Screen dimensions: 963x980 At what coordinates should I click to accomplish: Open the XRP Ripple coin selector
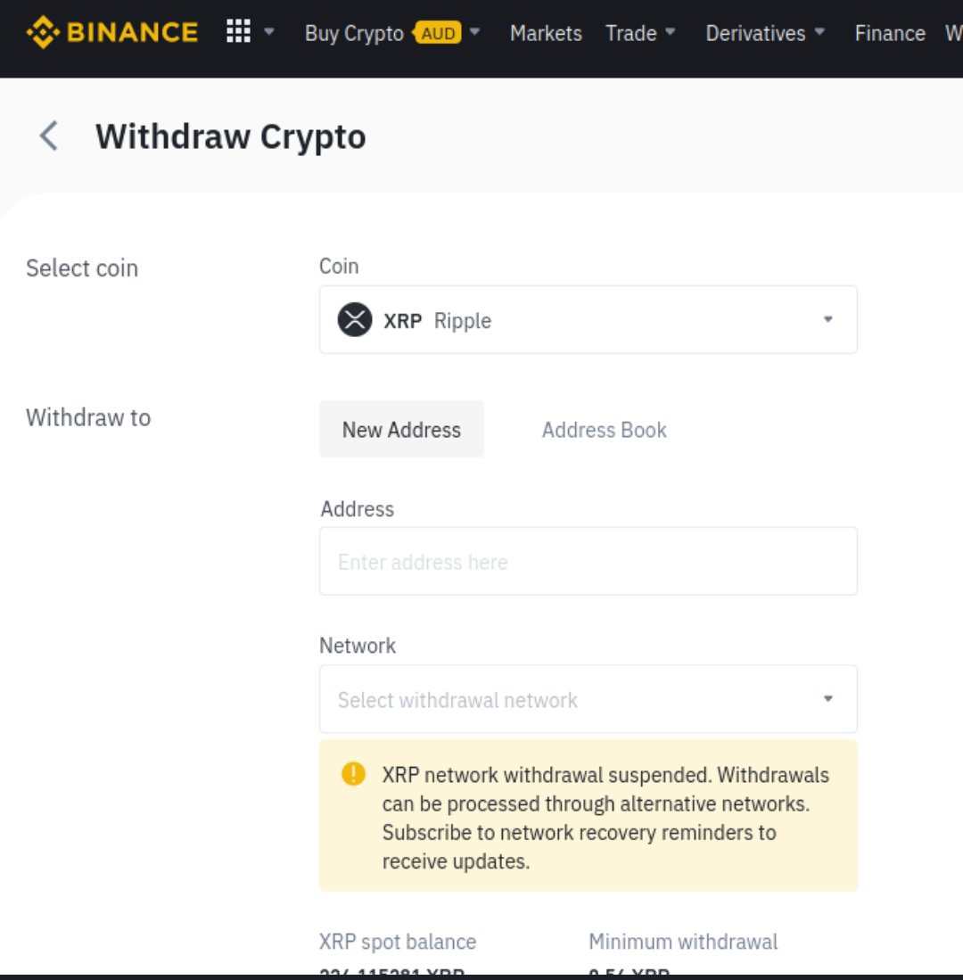(x=588, y=319)
